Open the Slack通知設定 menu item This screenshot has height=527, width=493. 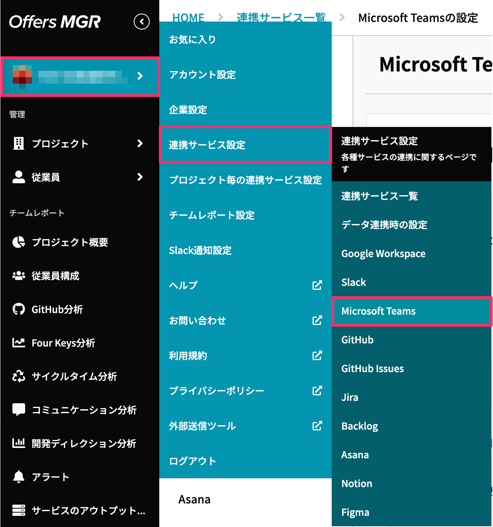coord(200,250)
